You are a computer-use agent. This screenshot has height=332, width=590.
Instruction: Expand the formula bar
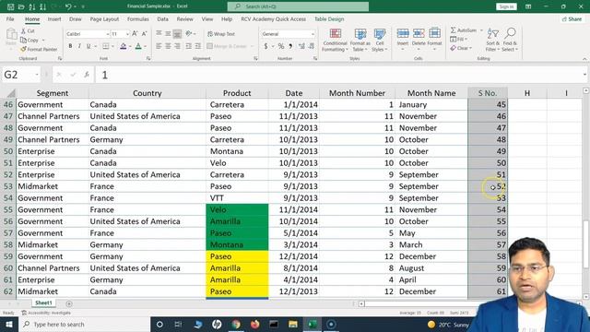coord(584,75)
